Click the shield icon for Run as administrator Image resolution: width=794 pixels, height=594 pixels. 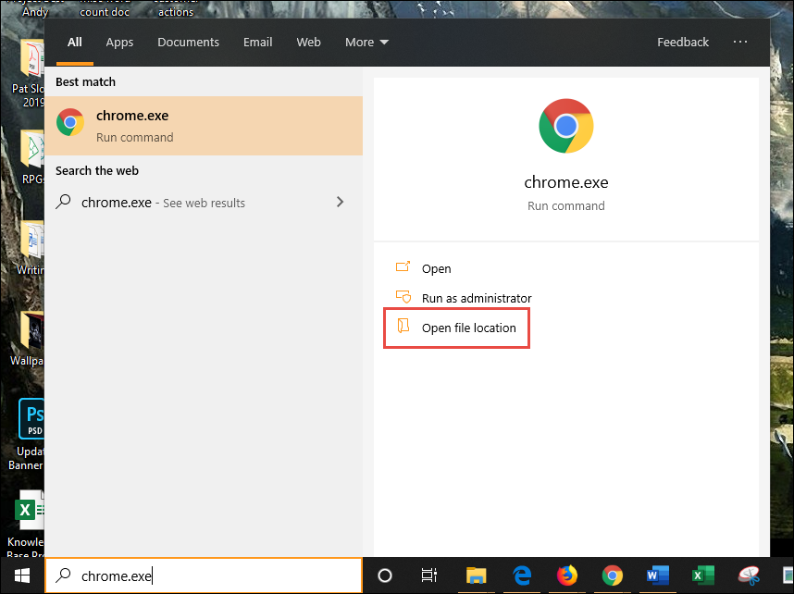[x=403, y=296]
